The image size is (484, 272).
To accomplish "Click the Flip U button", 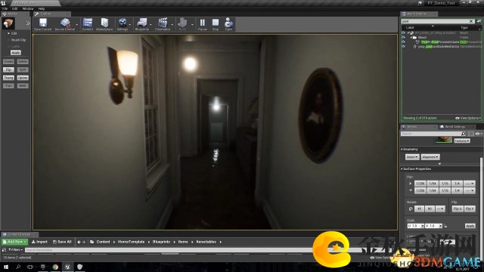I will click(457, 209).
